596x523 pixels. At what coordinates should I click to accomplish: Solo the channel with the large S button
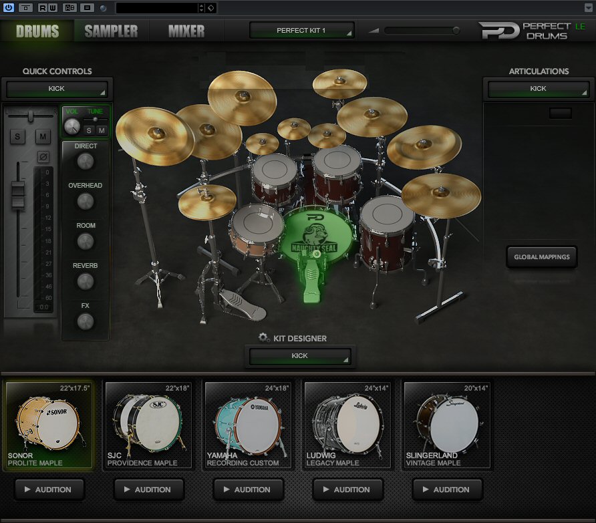point(17,136)
